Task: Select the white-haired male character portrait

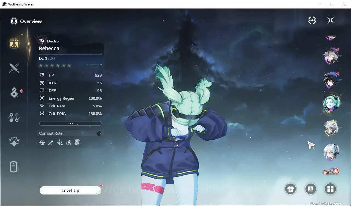Action: pyautogui.click(x=331, y=128)
